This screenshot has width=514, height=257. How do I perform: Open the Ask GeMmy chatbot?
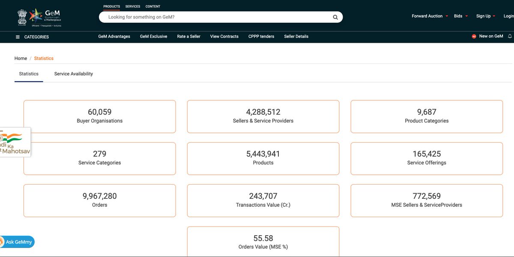[x=17, y=242]
